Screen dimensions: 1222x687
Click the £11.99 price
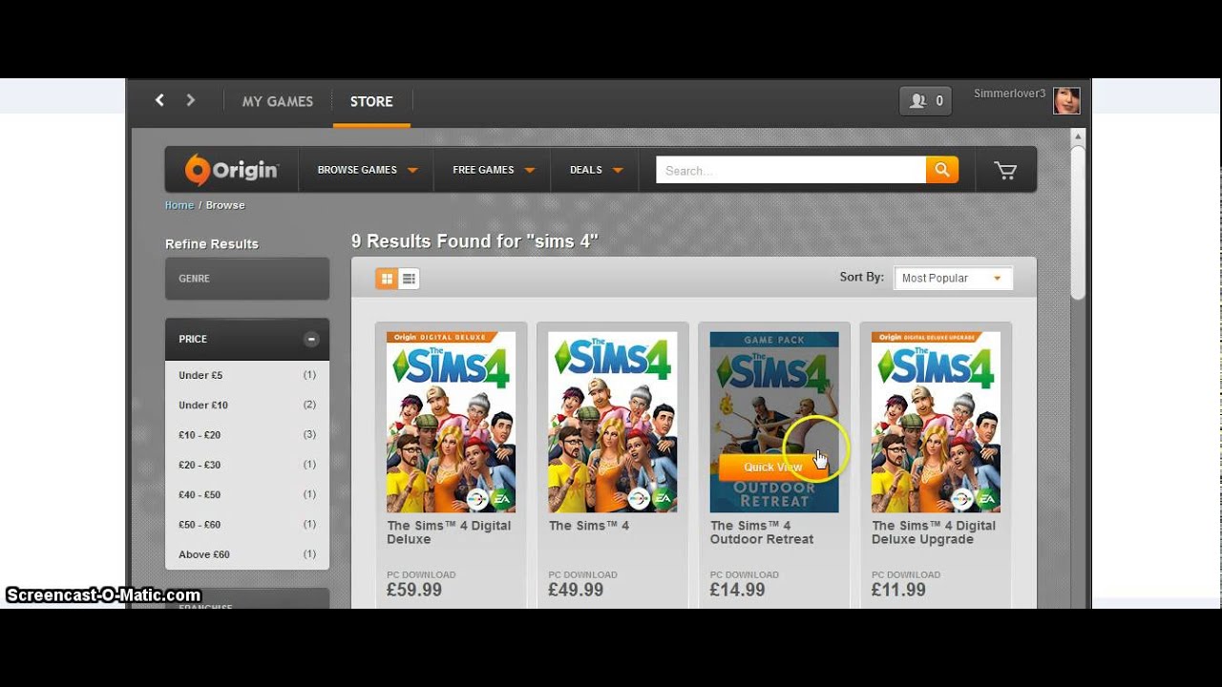[898, 590]
